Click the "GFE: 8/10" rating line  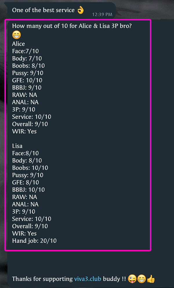click(26, 182)
